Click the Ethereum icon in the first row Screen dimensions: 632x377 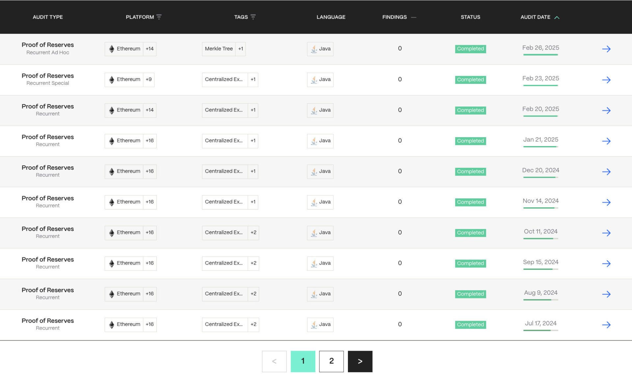(x=111, y=49)
